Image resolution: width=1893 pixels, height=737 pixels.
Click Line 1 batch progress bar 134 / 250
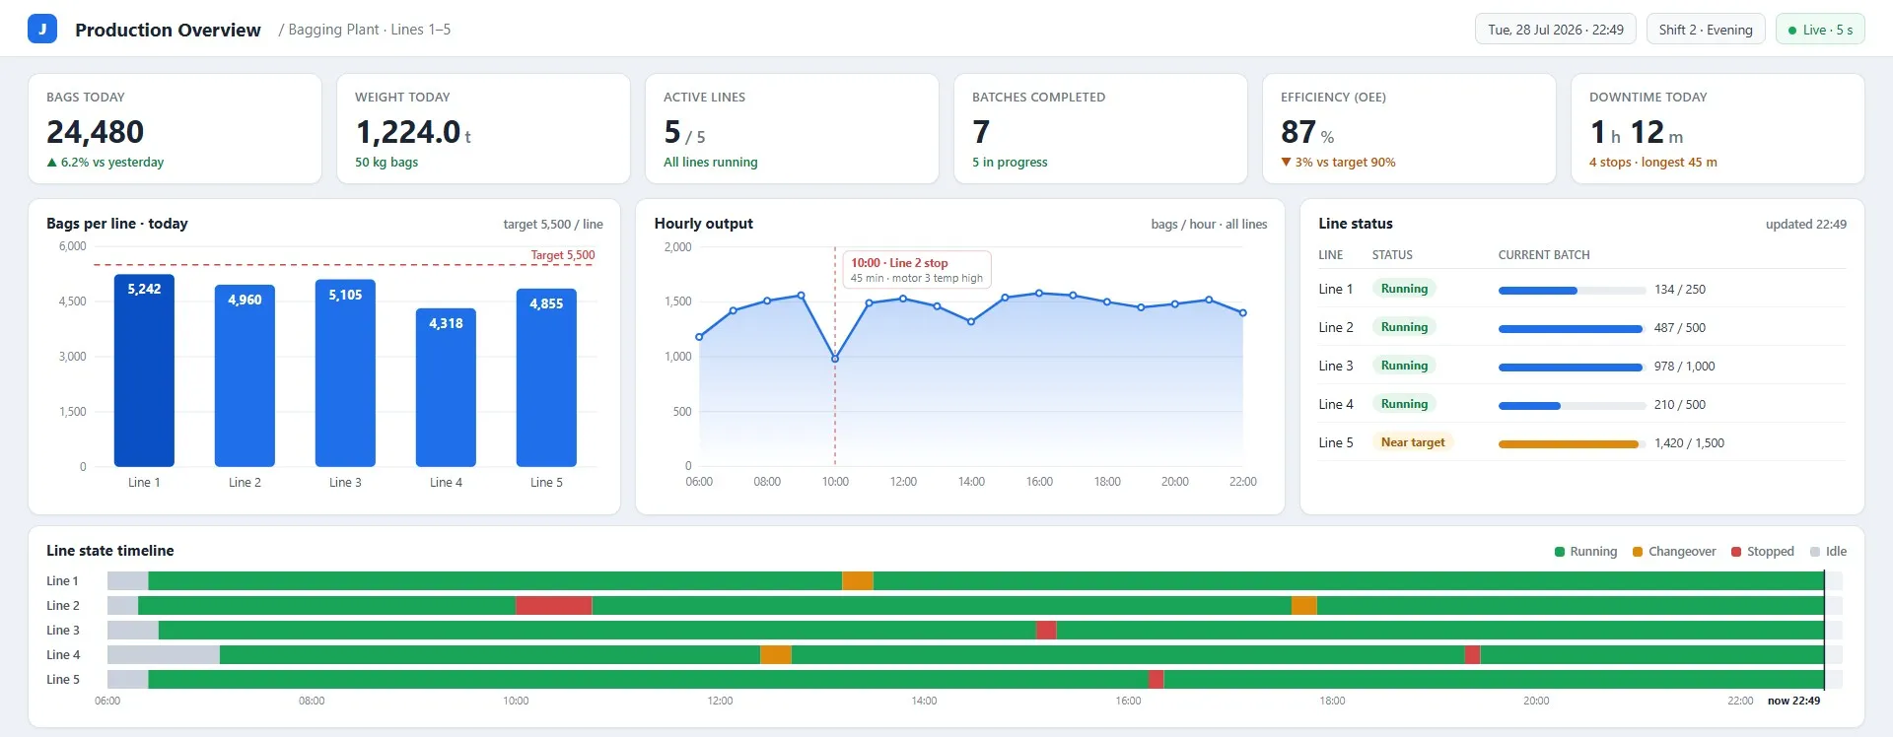[1571, 291]
